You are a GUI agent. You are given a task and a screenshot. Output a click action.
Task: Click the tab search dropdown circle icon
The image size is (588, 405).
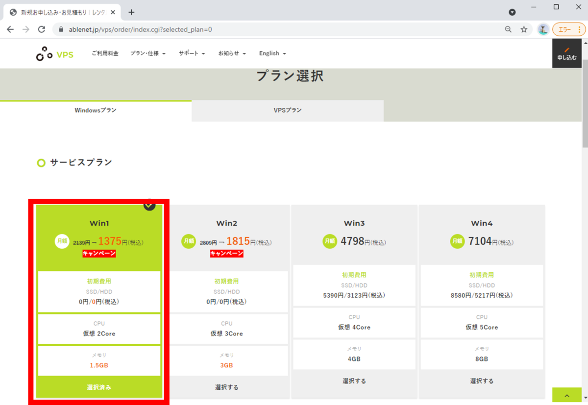click(x=512, y=12)
